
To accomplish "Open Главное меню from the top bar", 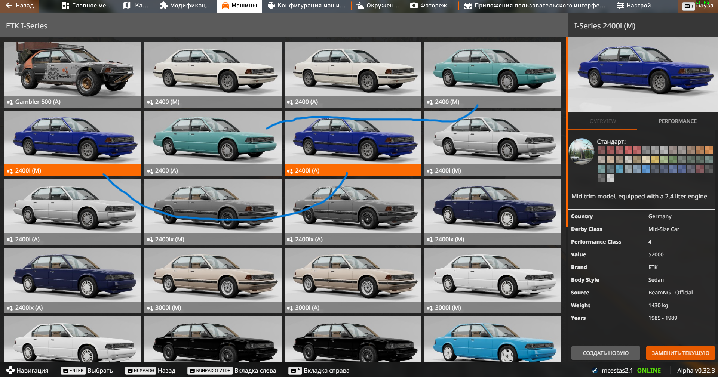I will click(x=87, y=6).
